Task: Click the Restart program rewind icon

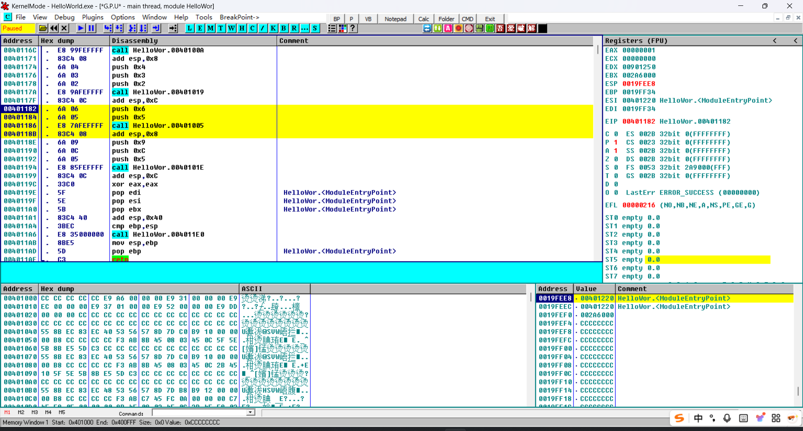Action: click(x=54, y=28)
